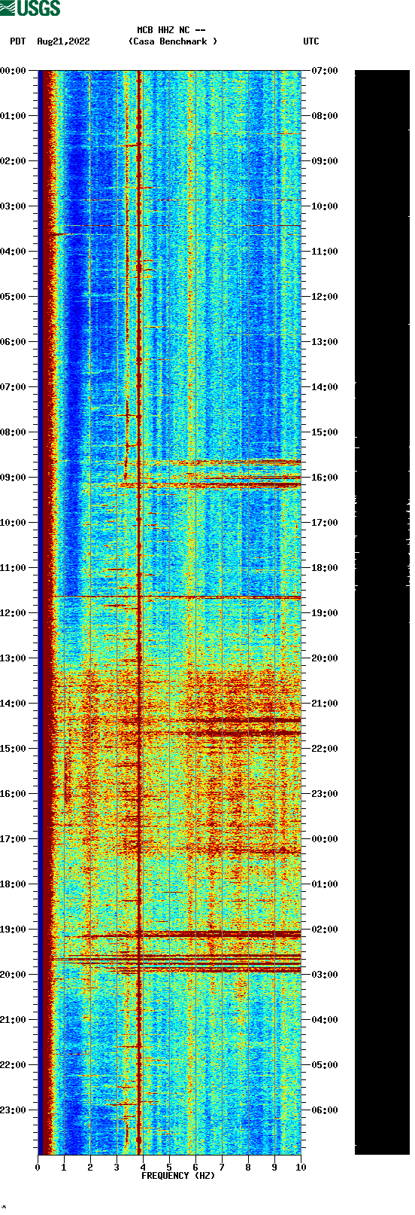The image size is (415, 1215).
Task: Click the 19:00 UTC time label
Action: pyautogui.click(x=325, y=613)
